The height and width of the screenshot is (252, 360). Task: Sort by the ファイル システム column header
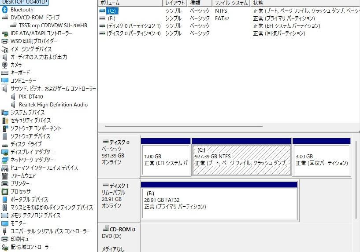[231, 3]
